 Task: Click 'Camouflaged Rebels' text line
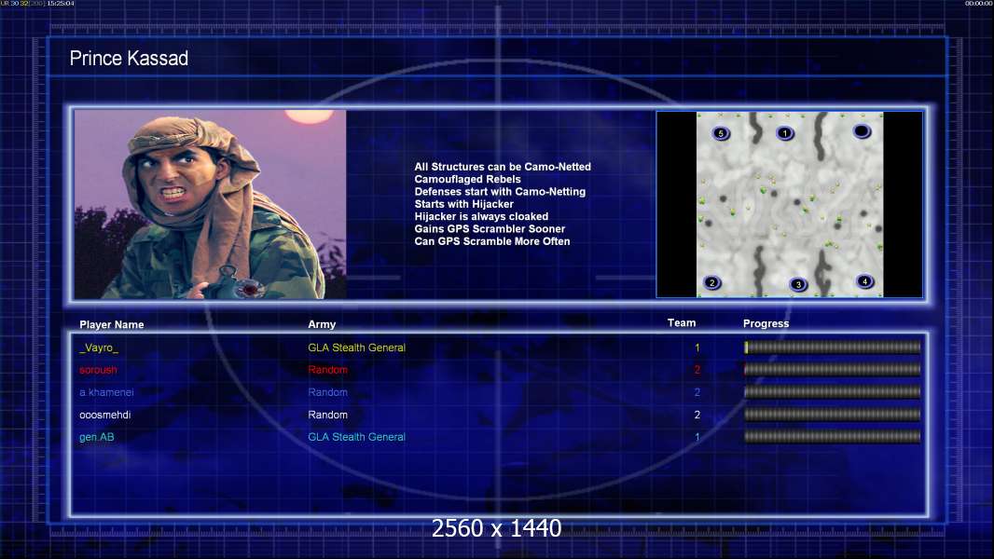pos(467,179)
